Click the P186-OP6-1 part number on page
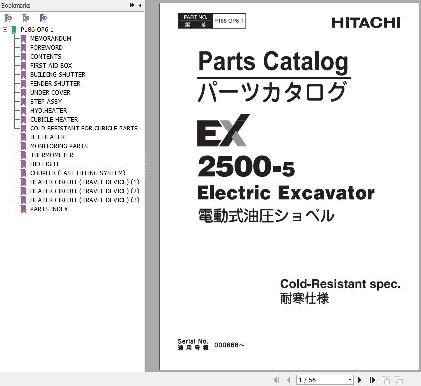The height and width of the screenshot is (386, 421). 229,21
